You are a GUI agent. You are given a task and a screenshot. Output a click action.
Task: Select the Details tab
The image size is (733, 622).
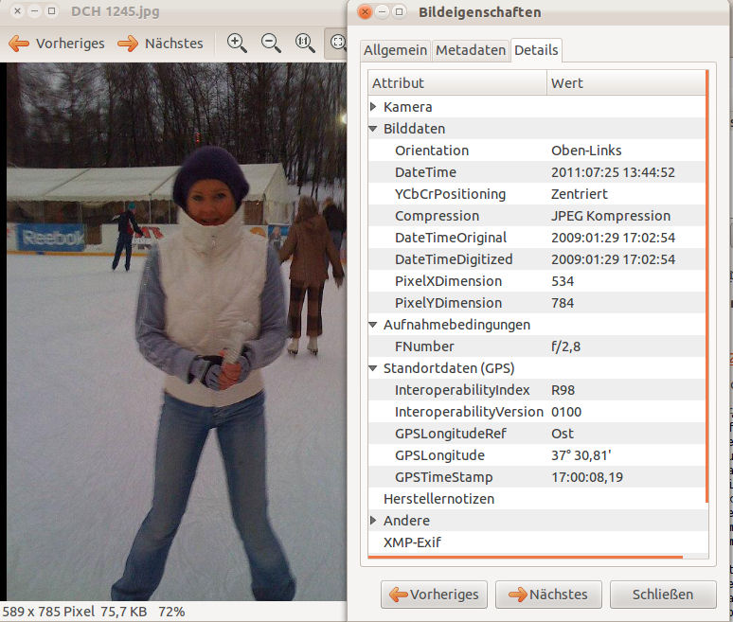(x=536, y=50)
